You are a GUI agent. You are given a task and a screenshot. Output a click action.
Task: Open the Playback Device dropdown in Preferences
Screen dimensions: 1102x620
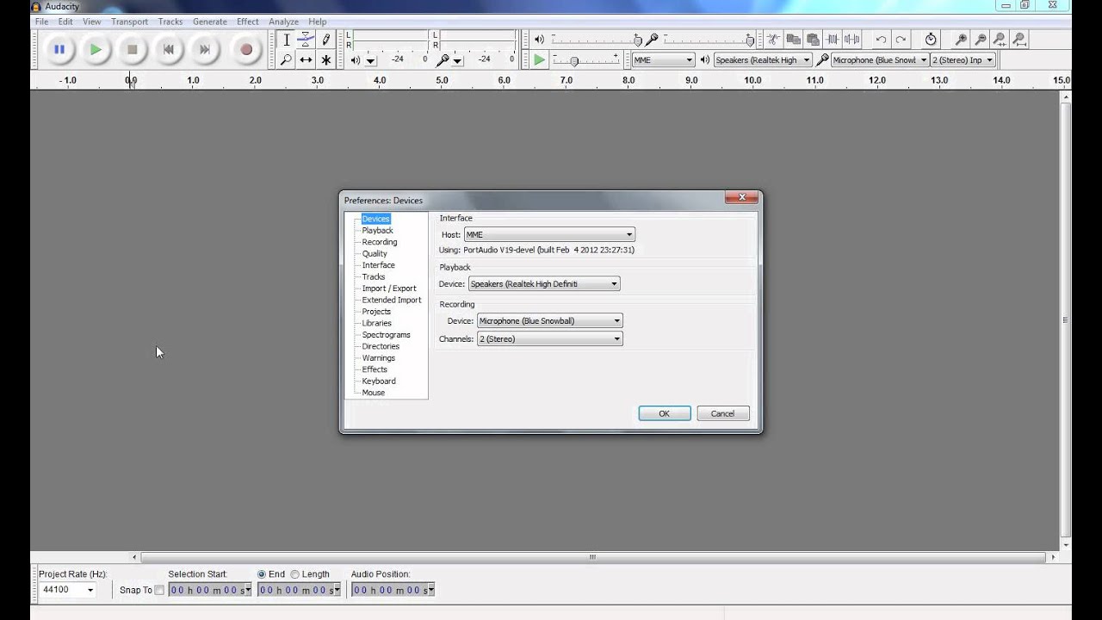coord(544,284)
